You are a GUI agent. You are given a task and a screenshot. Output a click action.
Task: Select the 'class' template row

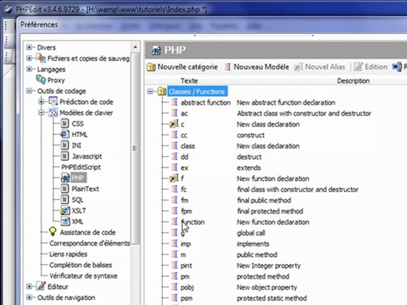[x=188, y=146]
